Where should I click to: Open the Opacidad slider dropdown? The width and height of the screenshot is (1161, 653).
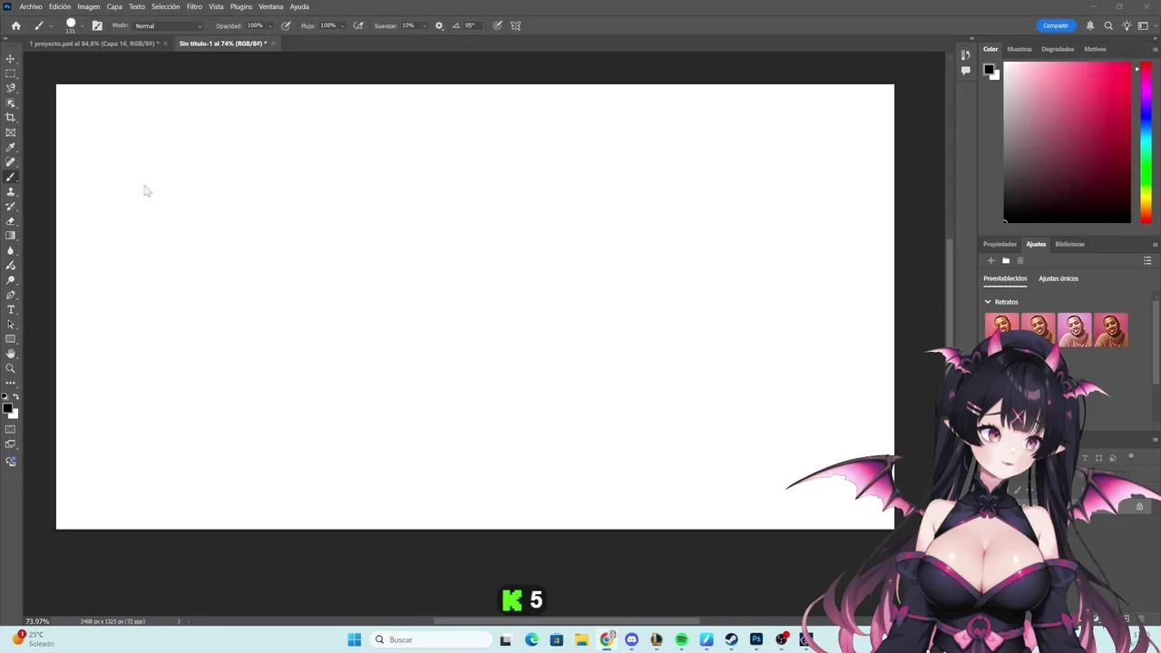[x=270, y=25]
